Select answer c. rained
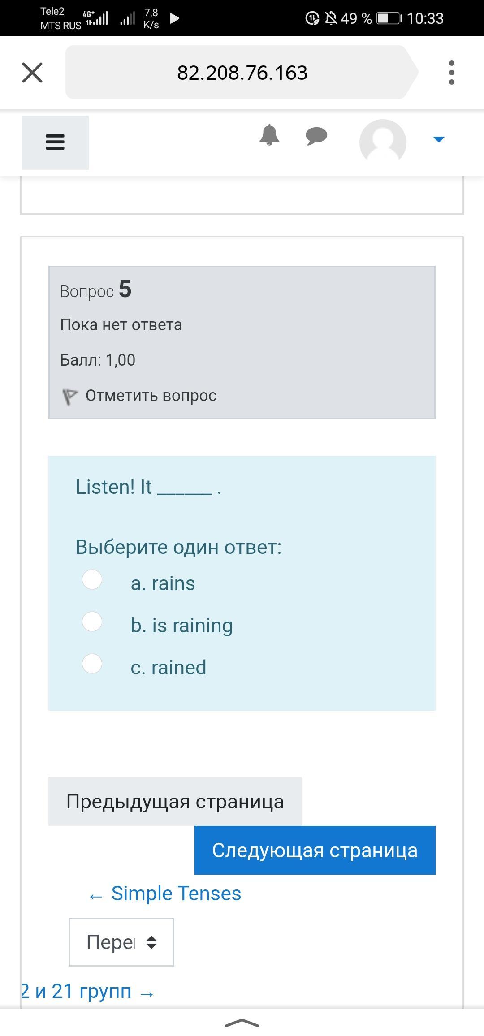Image resolution: width=484 pixels, height=1036 pixels. pos(92,664)
